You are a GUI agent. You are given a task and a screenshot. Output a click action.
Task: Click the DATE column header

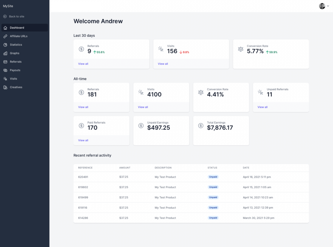coord(246,168)
